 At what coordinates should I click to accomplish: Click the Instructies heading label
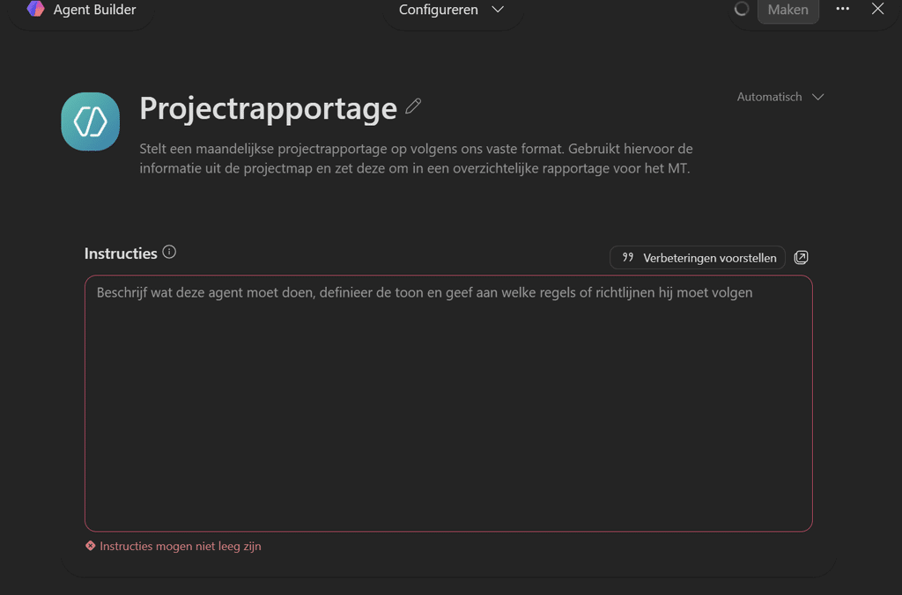pyautogui.click(x=121, y=253)
